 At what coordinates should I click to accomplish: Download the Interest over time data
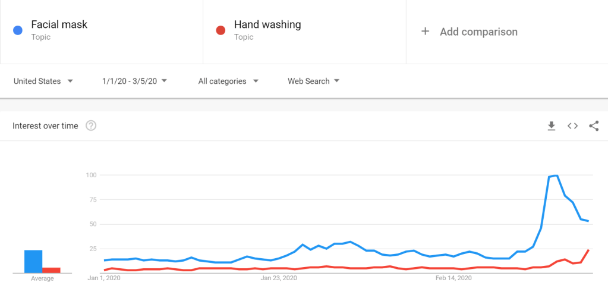click(x=552, y=126)
